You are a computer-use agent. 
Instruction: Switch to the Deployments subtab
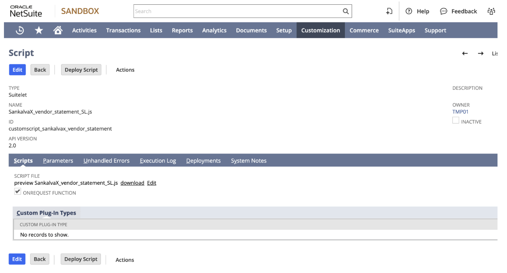coord(203,161)
